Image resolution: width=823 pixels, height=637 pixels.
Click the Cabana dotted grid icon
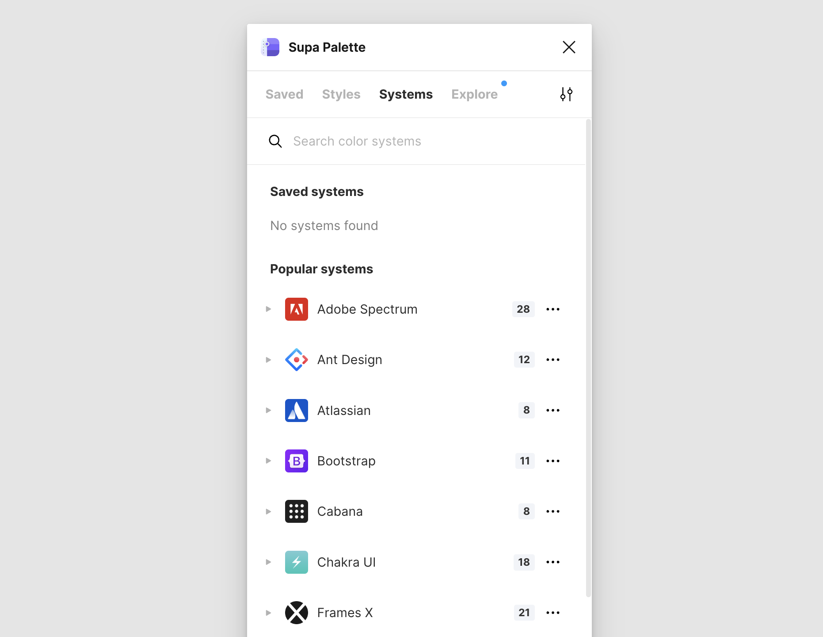[297, 511]
